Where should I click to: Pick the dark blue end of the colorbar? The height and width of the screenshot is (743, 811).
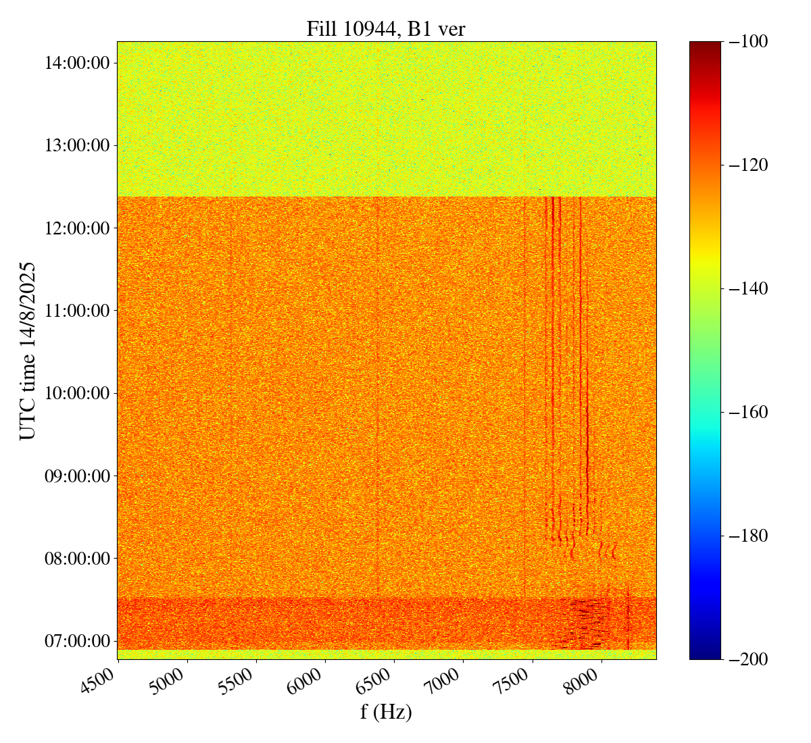click(x=705, y=652)
